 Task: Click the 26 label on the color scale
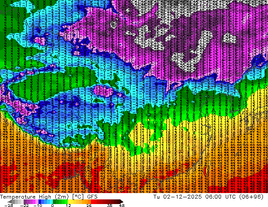tap(89, 205)
